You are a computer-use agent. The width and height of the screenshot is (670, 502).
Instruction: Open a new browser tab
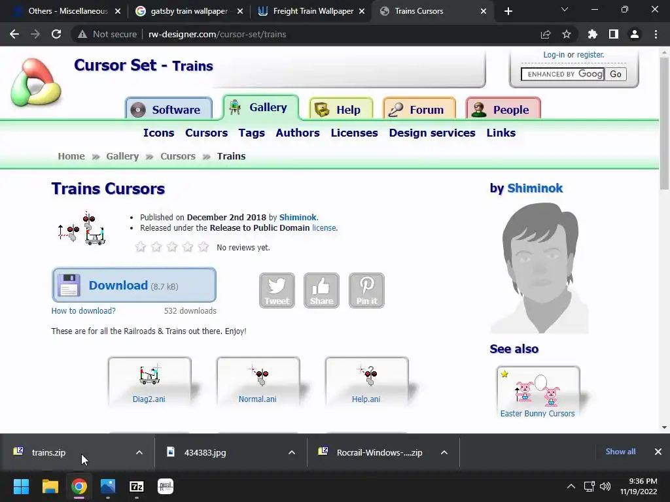point(508,11)
